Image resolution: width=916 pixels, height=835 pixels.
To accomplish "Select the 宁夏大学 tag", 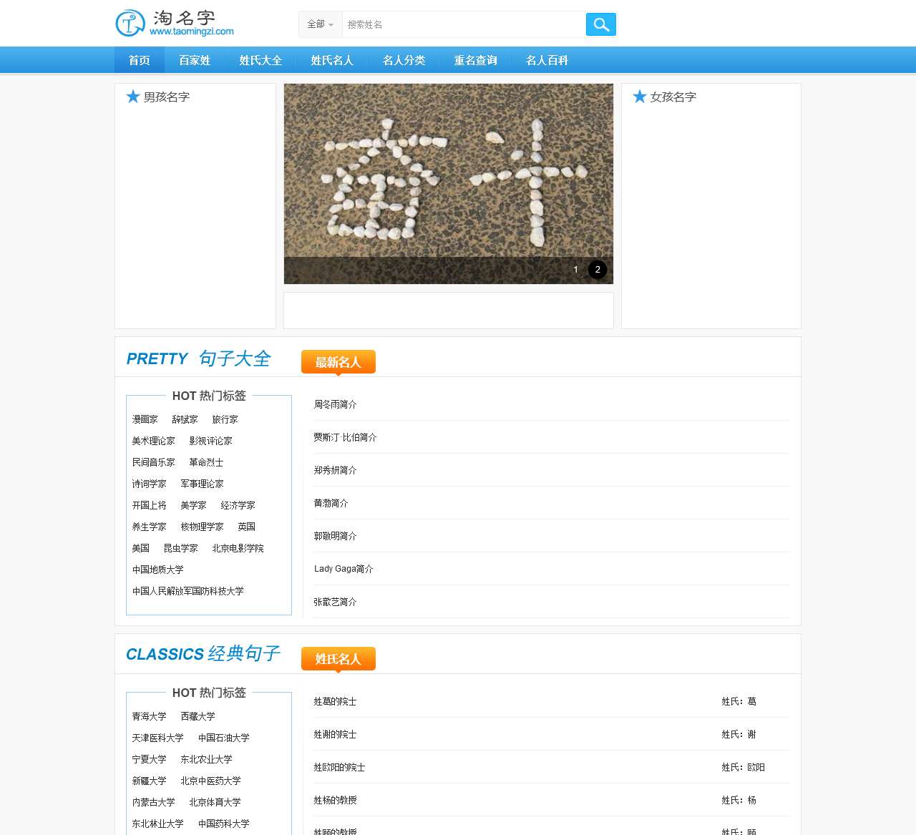I will point(150,759).
